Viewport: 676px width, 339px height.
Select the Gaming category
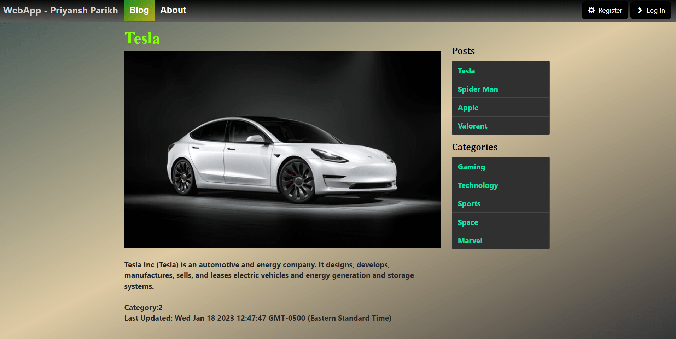coord(501,167)
